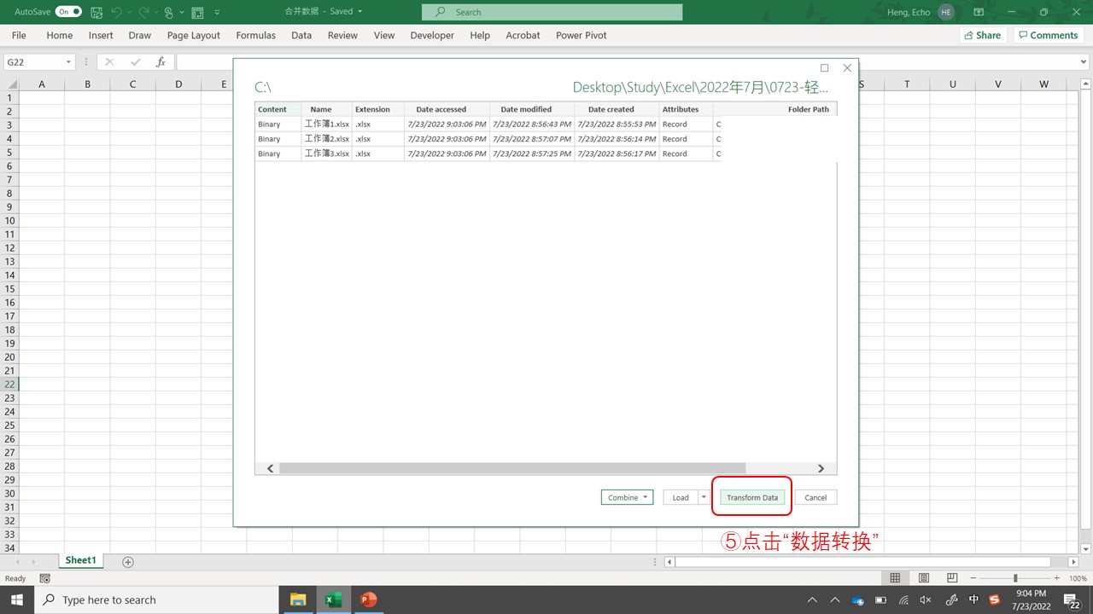Open the Page Layout tab

194,35
